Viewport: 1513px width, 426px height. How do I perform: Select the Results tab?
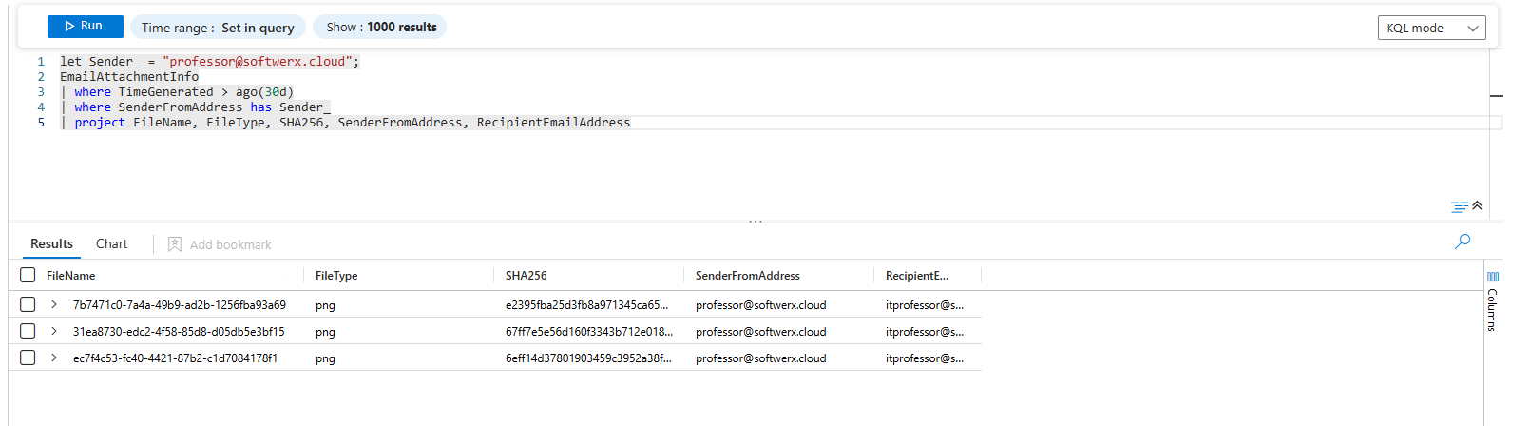point(51,244)
